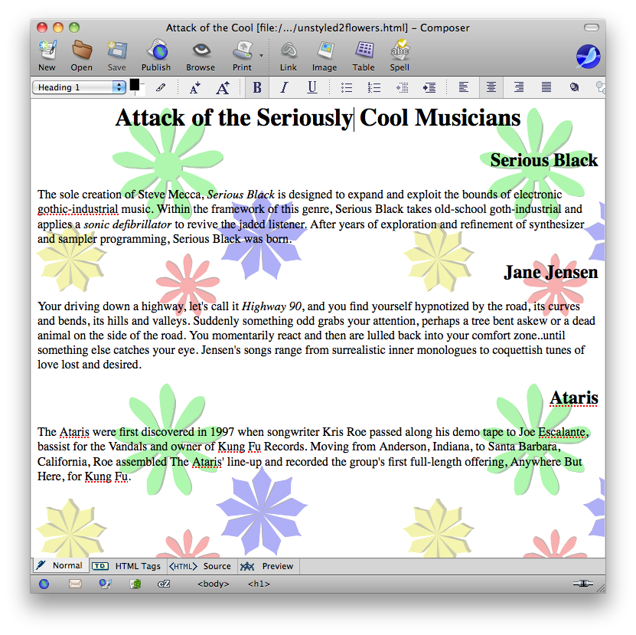Image resolution: width=636 pixels, height=635 pixels.
Task: Run the Spell checker
Action: tap(400, 55)
